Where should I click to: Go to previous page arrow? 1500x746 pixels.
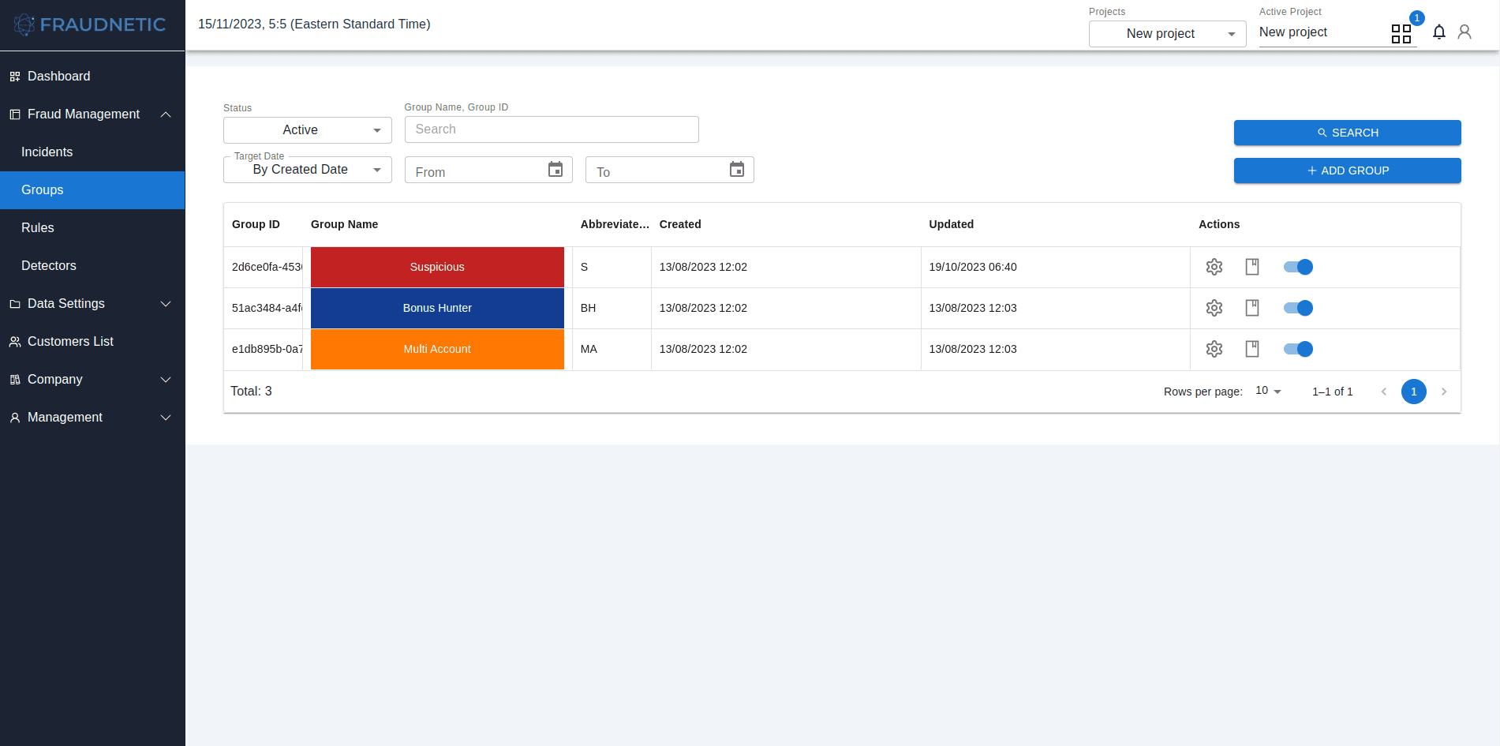[1384, 392]
